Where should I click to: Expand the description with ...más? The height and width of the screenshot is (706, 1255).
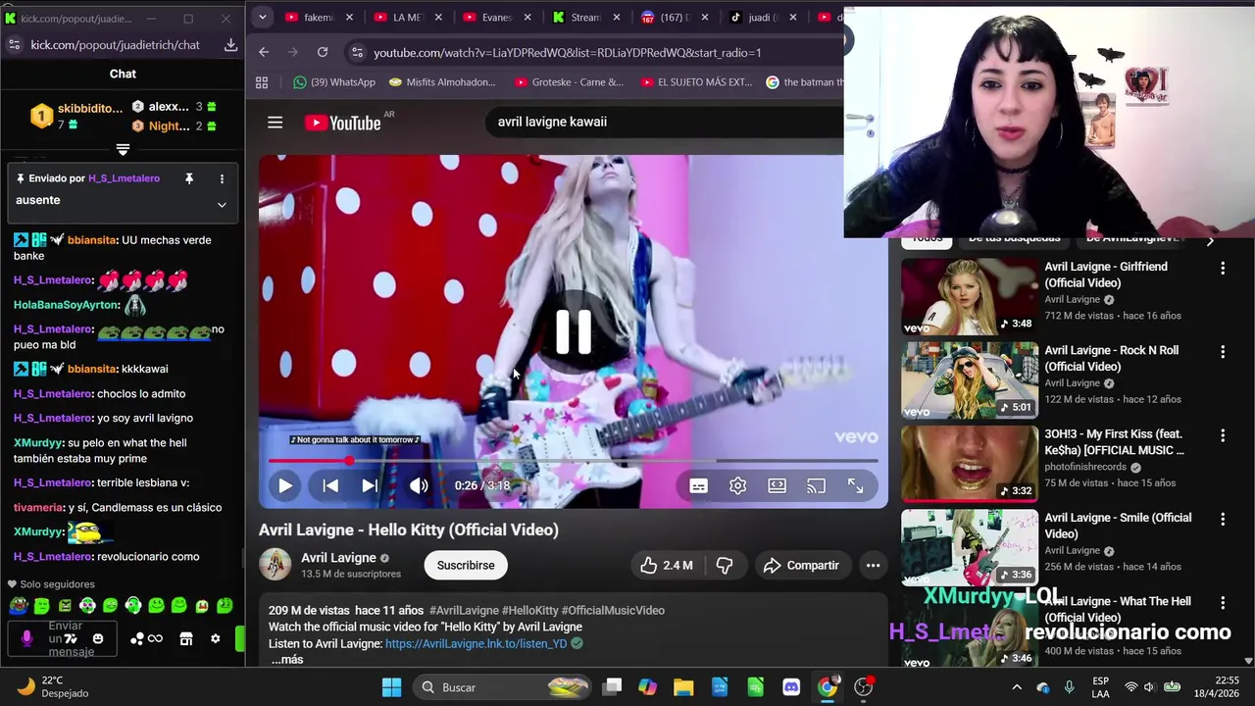[x=286, y=660]
